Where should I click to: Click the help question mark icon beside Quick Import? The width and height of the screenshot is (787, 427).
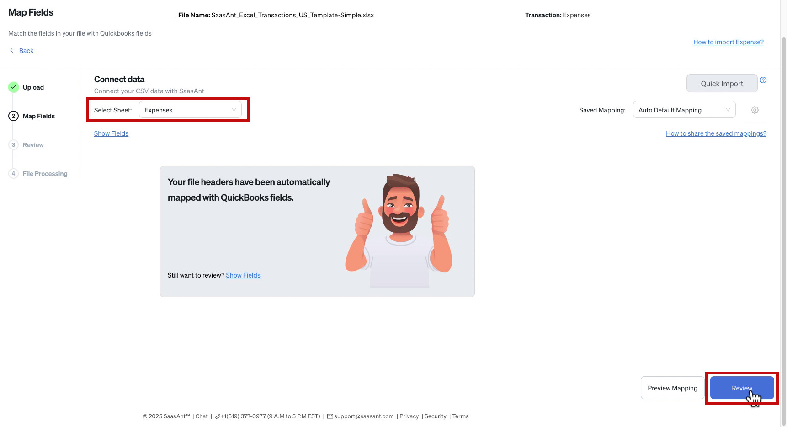[x=763, y=80]
